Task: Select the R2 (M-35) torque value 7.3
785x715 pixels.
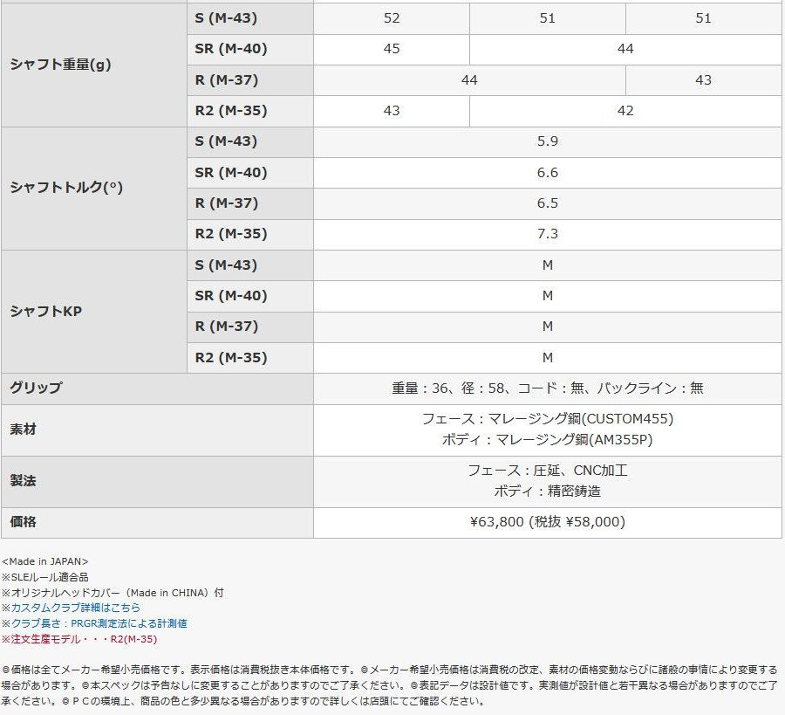Action: coord(548,234)
